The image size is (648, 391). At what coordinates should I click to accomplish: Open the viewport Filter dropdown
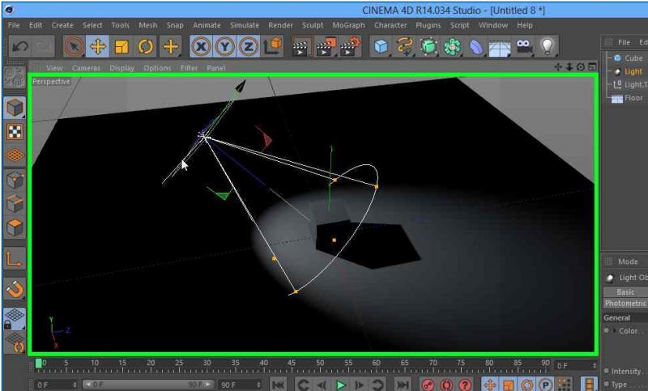coord(189,68)
